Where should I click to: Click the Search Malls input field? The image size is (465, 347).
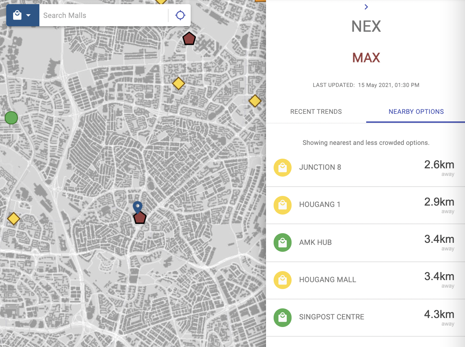[x=104, y=15]
